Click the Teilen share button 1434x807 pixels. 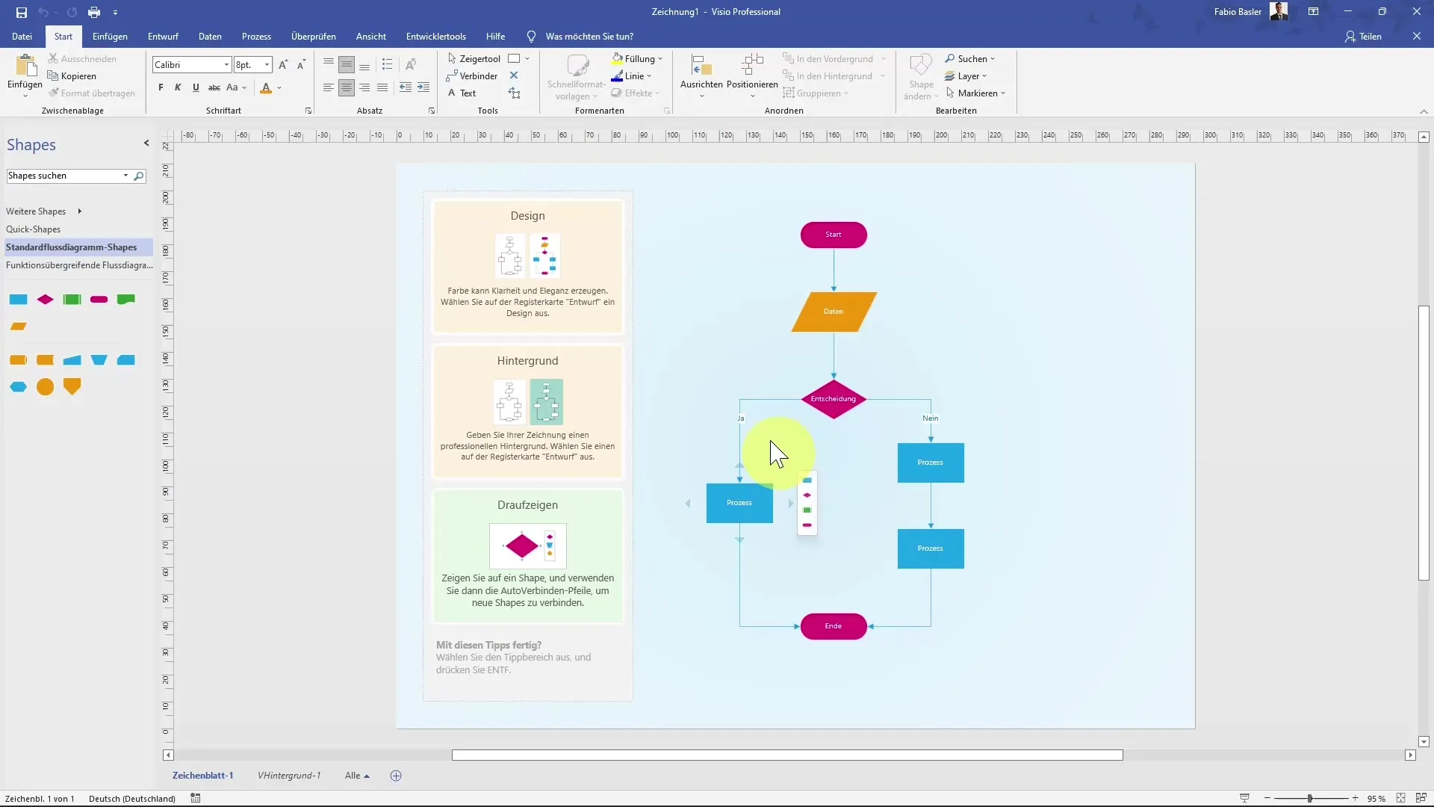pos(1363,36)
